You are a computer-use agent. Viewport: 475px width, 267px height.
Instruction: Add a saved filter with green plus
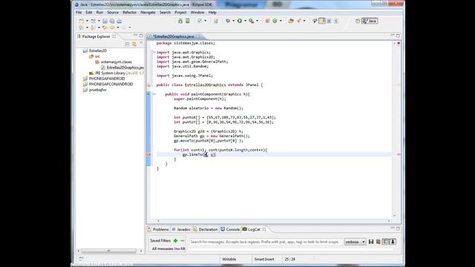pyautogui.click(x=175, y=240)
